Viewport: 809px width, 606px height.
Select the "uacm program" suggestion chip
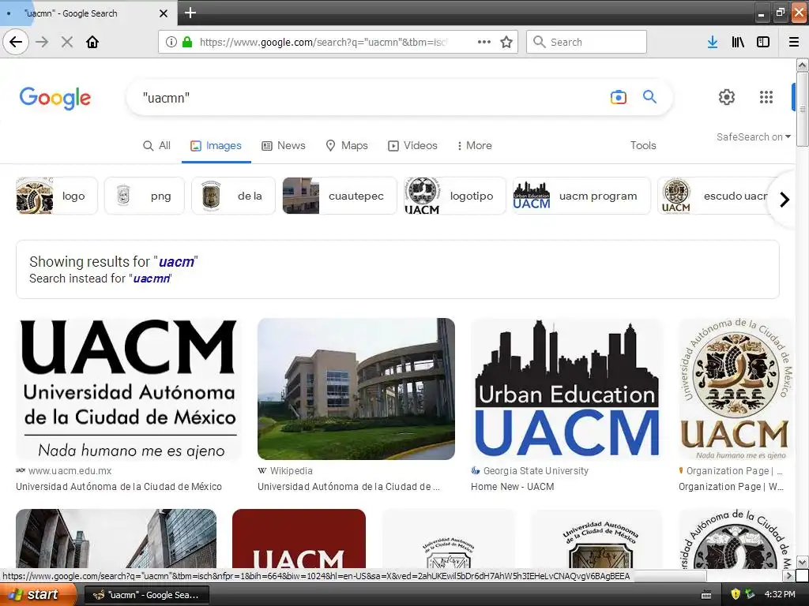click(x=581, y=196)
